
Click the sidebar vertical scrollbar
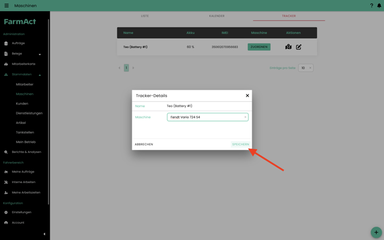49,112
